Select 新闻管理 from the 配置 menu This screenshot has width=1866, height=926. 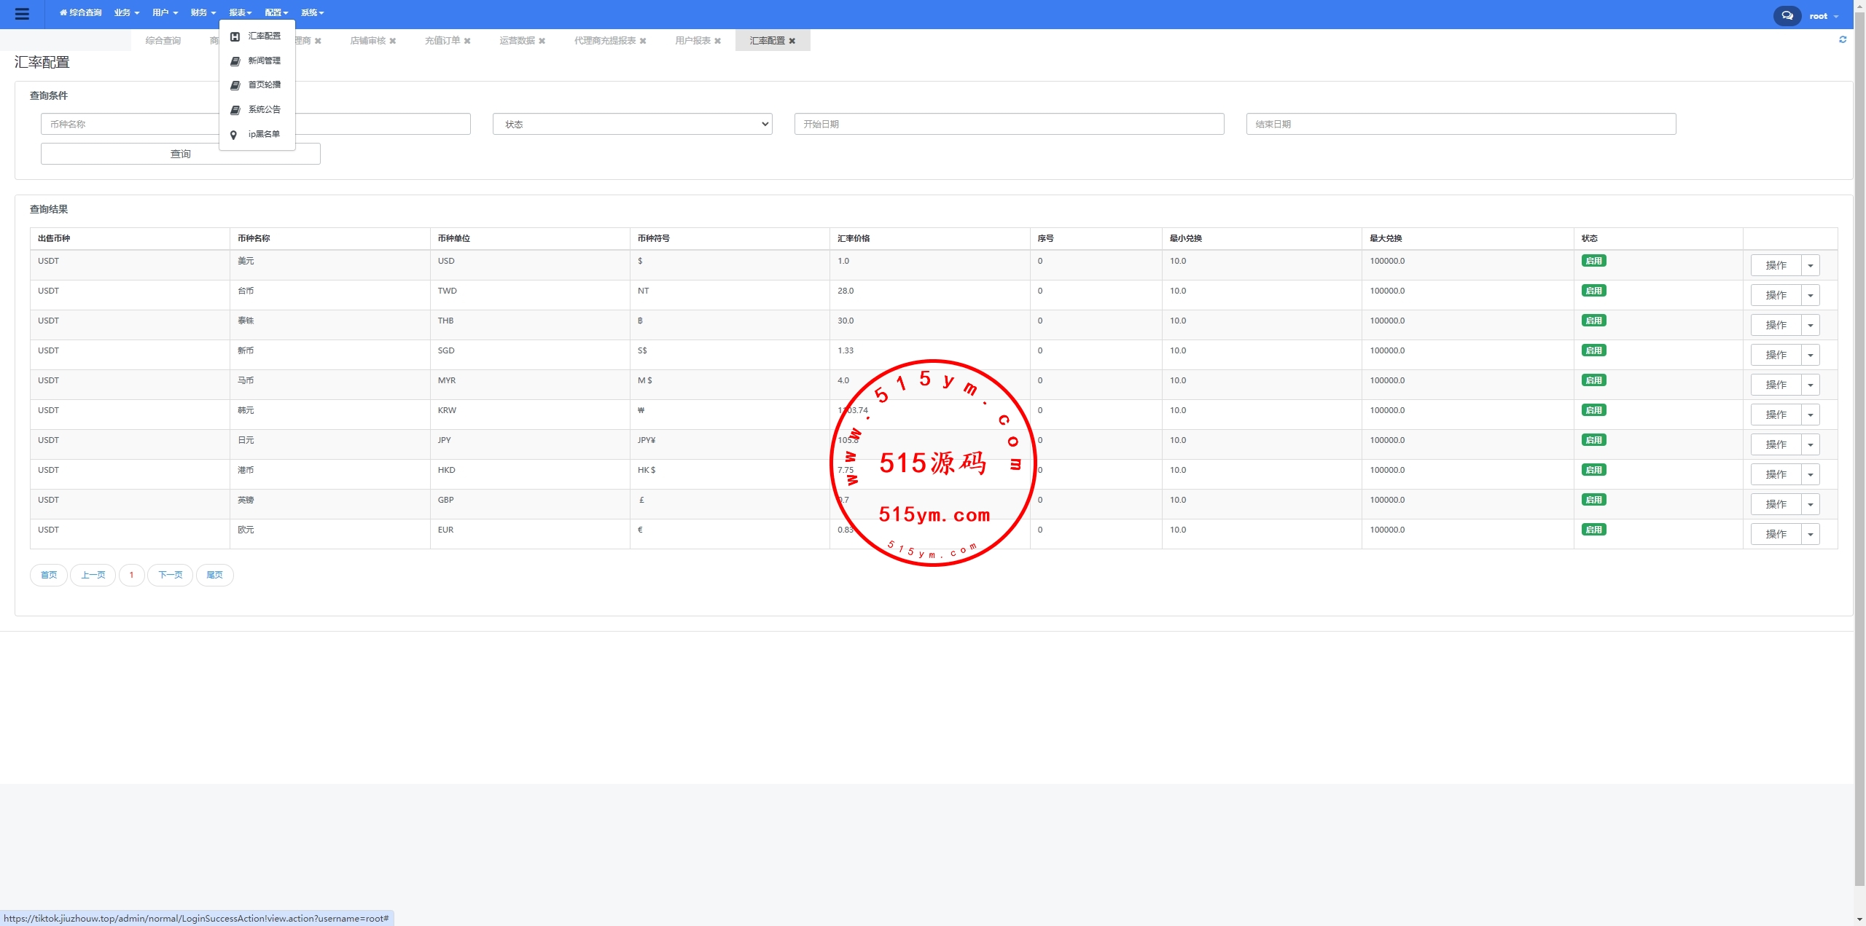pos(264,60)
